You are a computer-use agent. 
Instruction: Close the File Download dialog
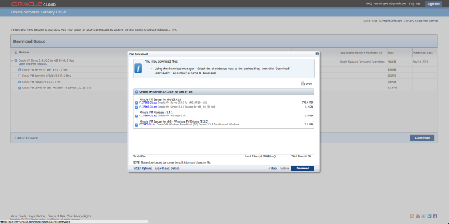coord(317,54)
